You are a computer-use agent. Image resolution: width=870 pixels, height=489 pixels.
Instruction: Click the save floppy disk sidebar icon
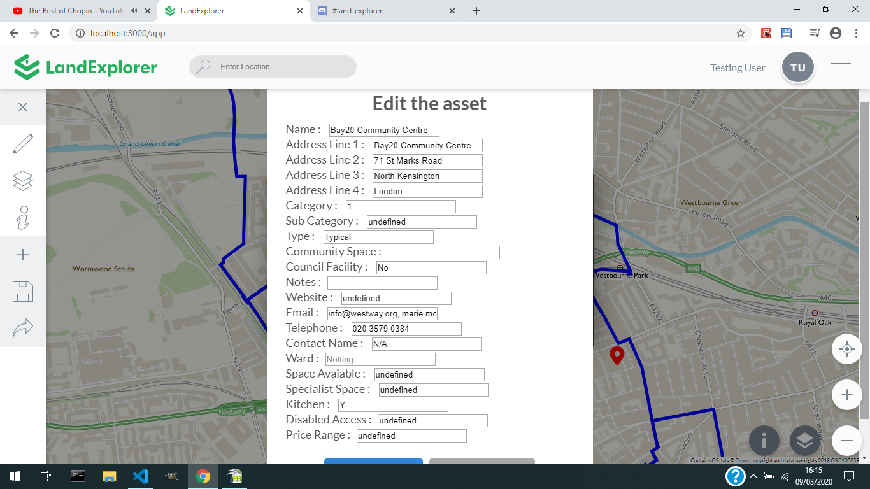tap(23, 292)
